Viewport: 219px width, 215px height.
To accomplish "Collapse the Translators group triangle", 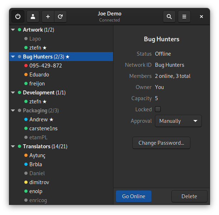I will click(x=13, y=146).
